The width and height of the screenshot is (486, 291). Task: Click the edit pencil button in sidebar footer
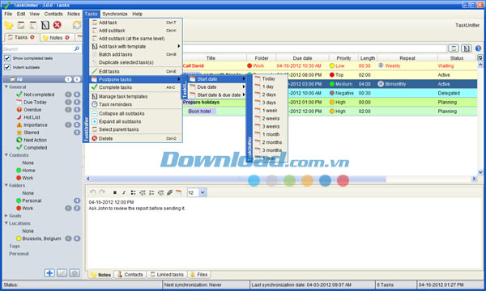coord(62,272)
